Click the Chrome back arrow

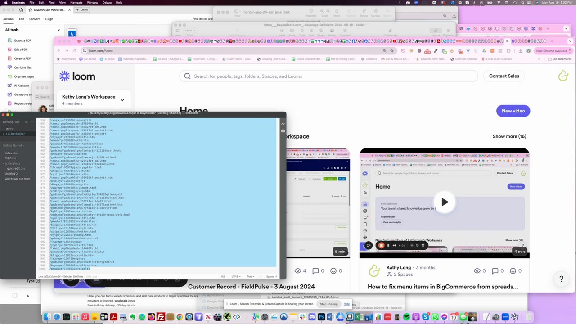click(58, 51)
